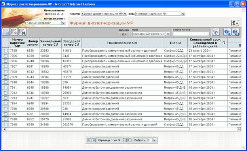247x151 pixels.
Task: Click the horizontal scrollbar thumb
Action: [x=98, y=129]
